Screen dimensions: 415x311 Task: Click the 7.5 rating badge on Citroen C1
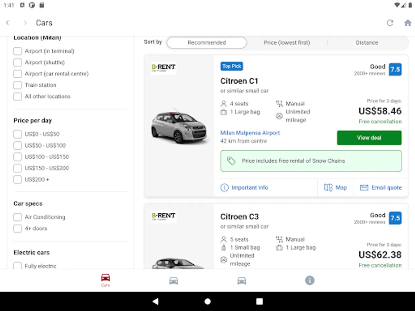[x=395, y=69]
